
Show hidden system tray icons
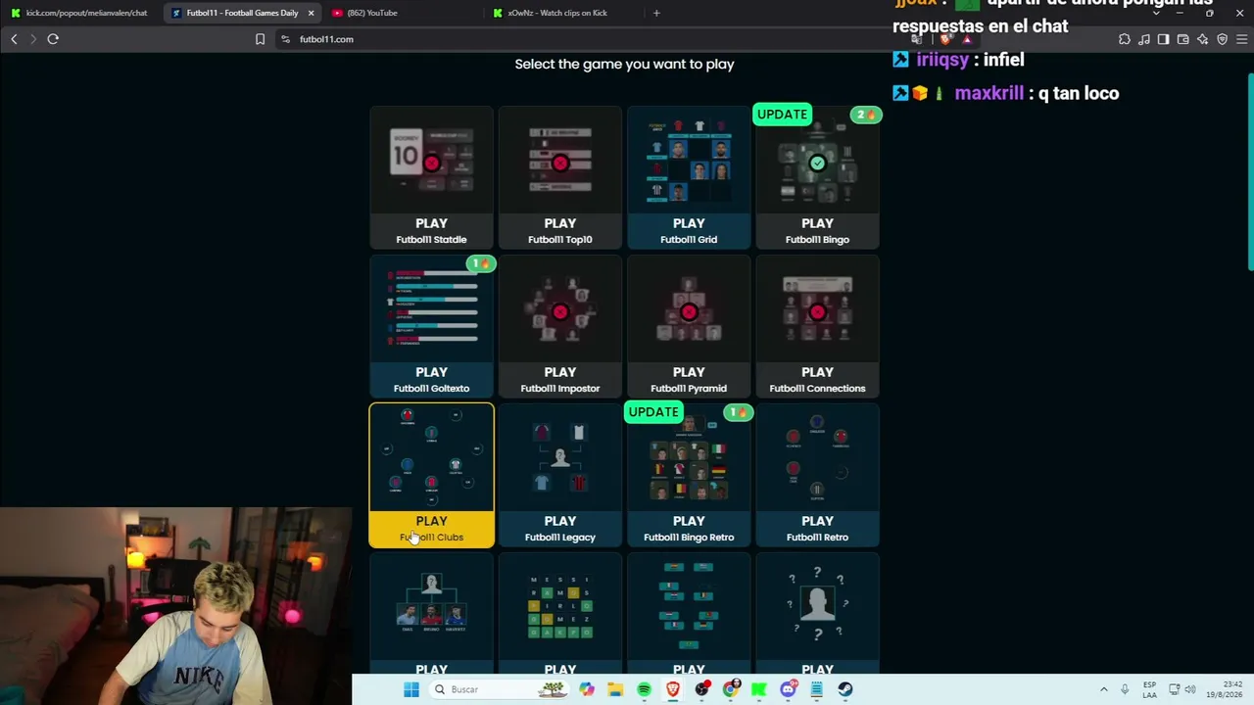pos(1103,689)
